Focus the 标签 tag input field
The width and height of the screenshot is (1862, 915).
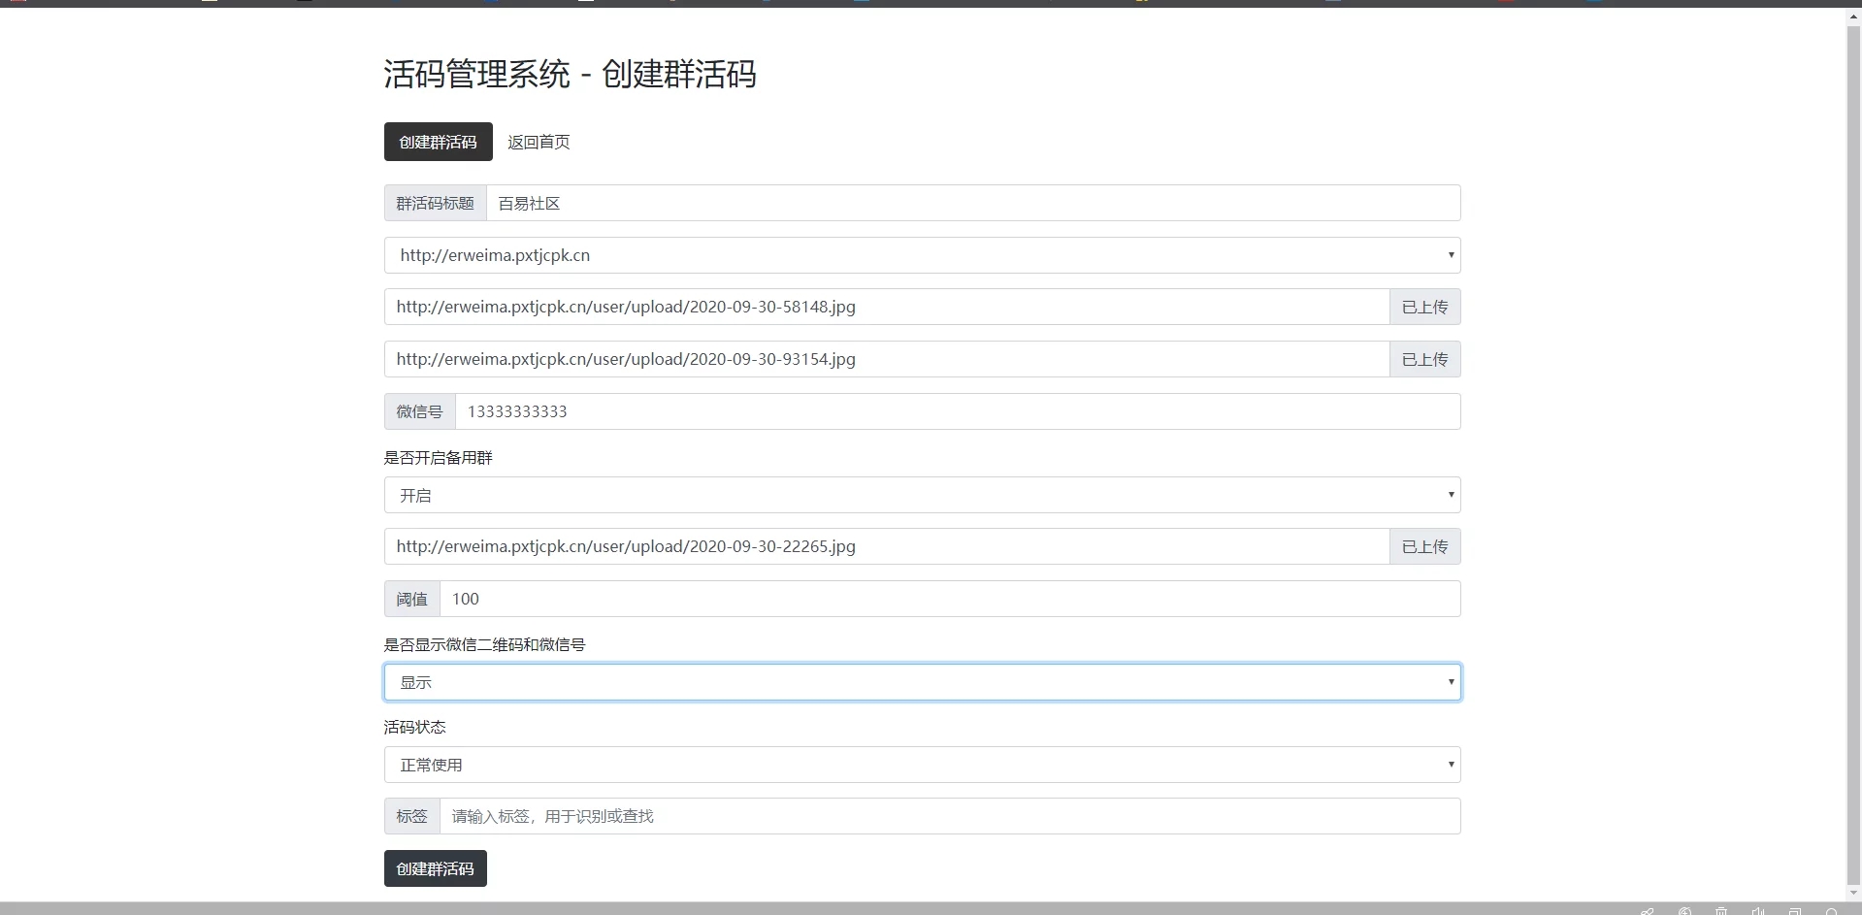949,816
